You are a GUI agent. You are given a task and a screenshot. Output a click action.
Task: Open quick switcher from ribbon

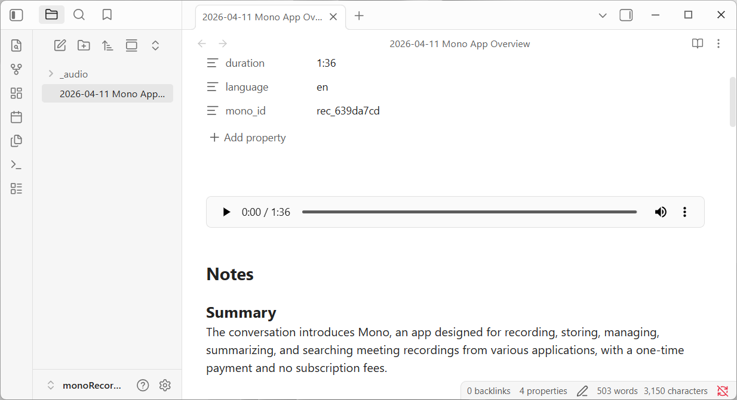[x=16, y=45]
